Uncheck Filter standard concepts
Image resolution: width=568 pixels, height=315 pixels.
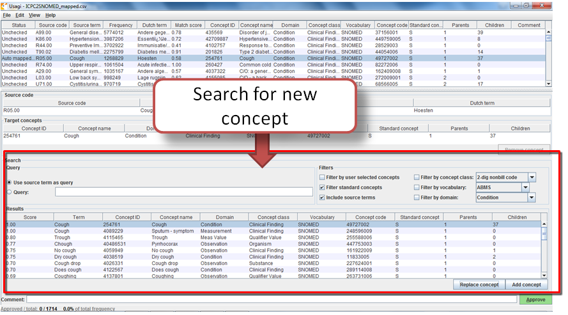pos(322,187)
